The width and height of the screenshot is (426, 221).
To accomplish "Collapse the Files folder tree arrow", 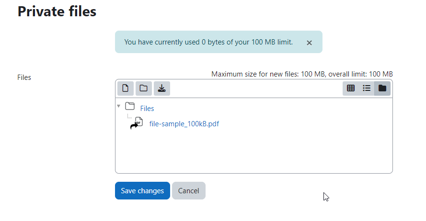I will [x=119, y=106].
